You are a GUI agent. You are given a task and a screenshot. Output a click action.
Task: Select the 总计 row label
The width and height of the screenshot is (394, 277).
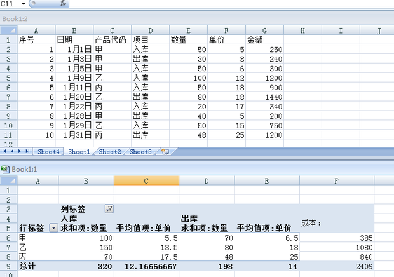37,266
